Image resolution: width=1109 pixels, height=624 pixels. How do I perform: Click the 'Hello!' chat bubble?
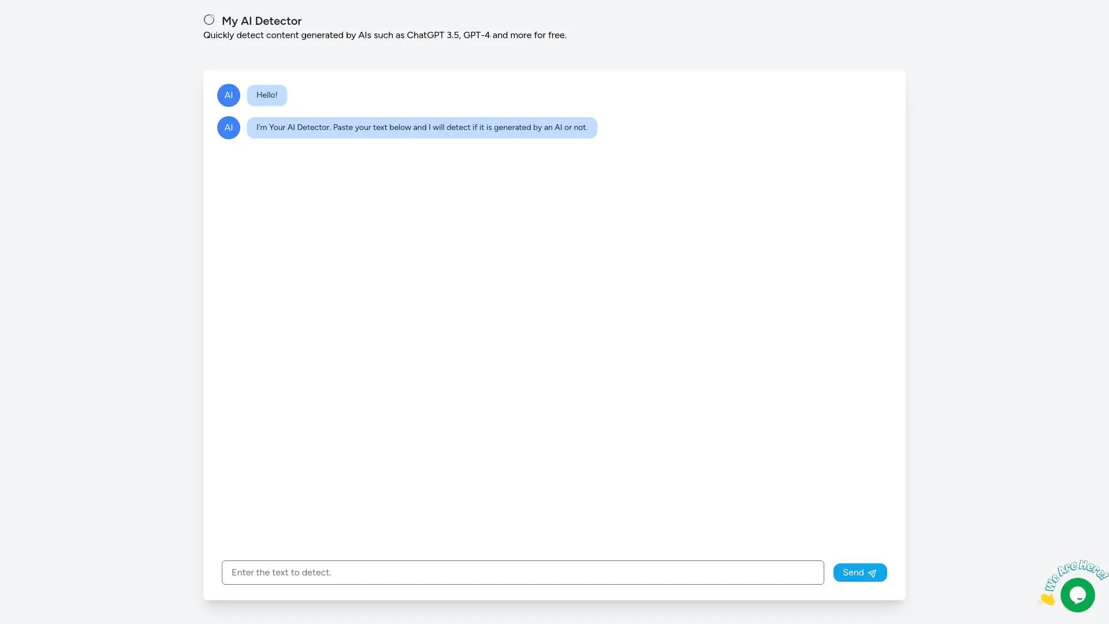click(267, 95)
